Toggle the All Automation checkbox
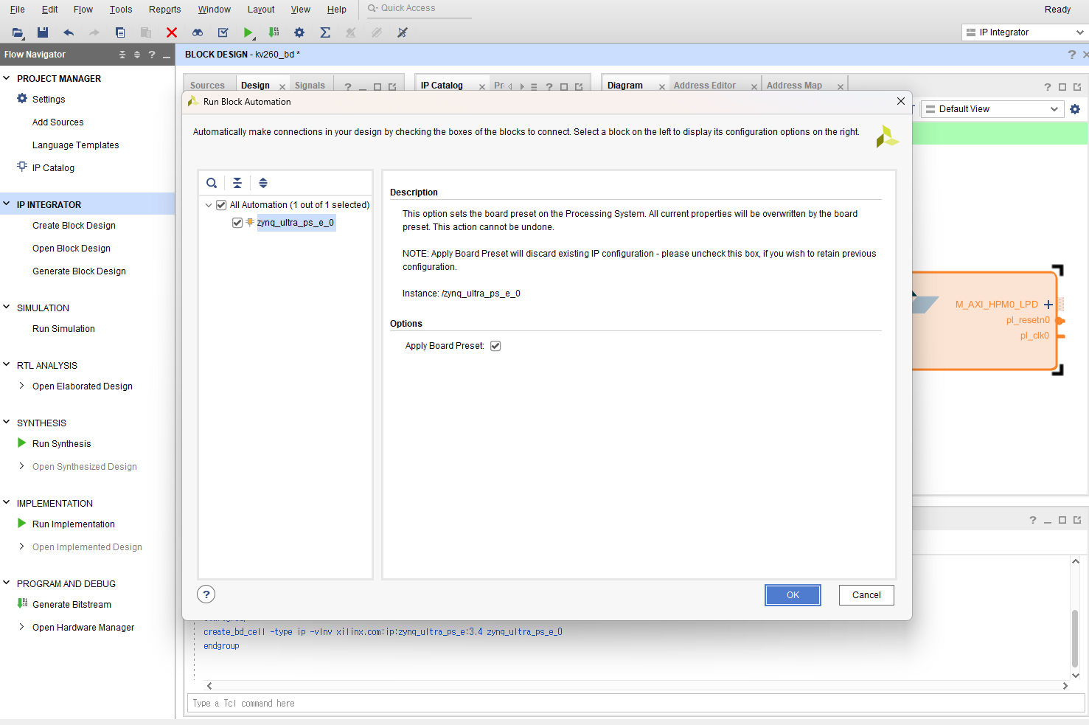The width and height of the screenshot is (1089, 725). click(221, 205)
